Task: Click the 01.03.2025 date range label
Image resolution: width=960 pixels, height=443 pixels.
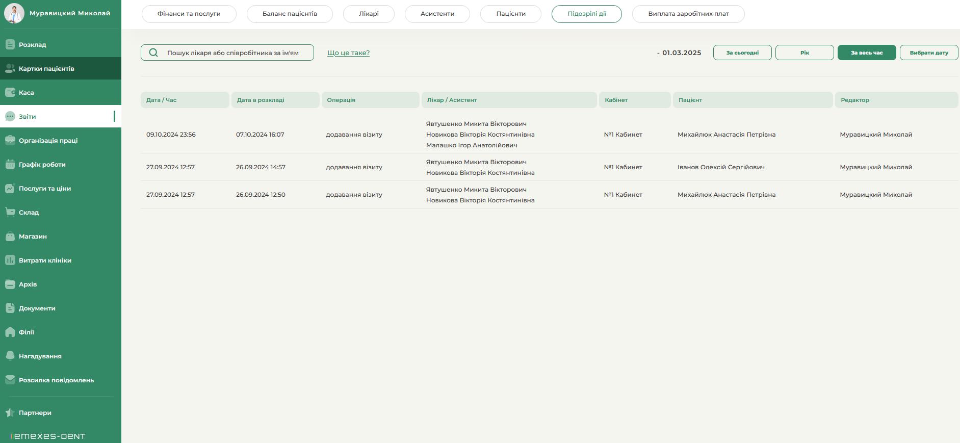Action: (x=679, y=53)
